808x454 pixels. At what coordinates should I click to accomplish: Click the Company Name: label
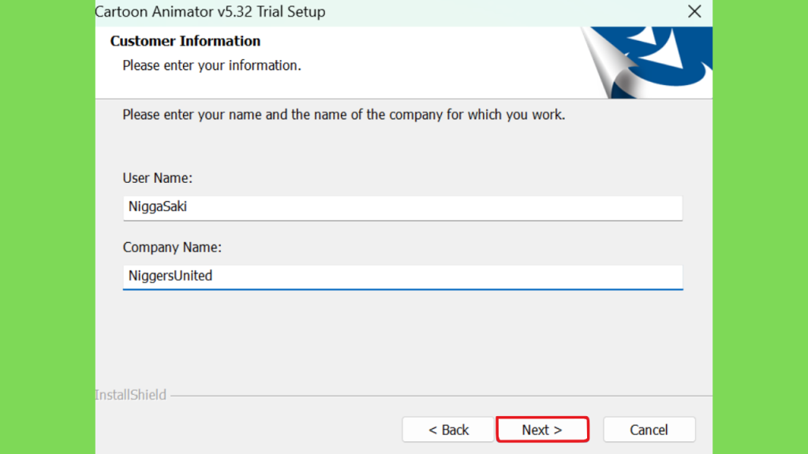click(172, 247)
